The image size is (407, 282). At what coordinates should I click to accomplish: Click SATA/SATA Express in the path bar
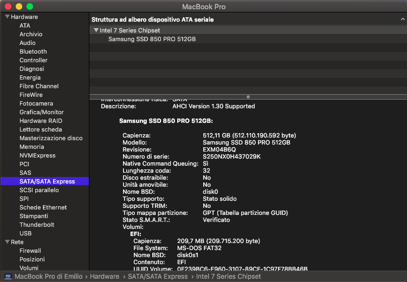(x=158, y=277)
